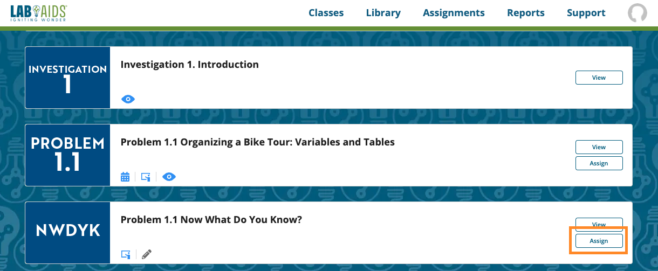Image resolution: width=658 pixels, height=271 pixels.
Task: Open the Classes menu
Action: [326, 13]
